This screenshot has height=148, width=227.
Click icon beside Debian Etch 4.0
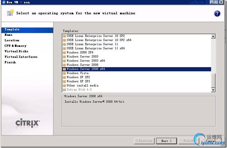pyautogui.click(x=64, y=90)
